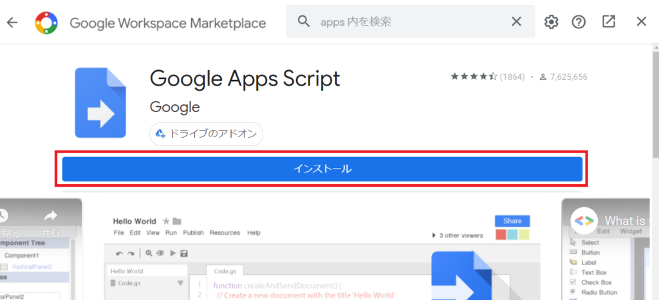Click Share button in screenshot preview
The image size is (659, 300).
point(512,220)
